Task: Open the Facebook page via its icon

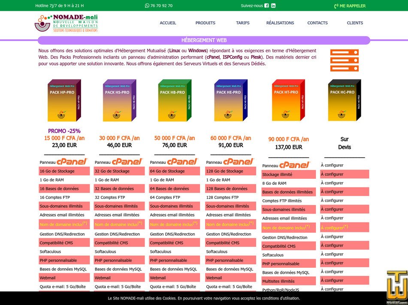Action: coord(267,6)
